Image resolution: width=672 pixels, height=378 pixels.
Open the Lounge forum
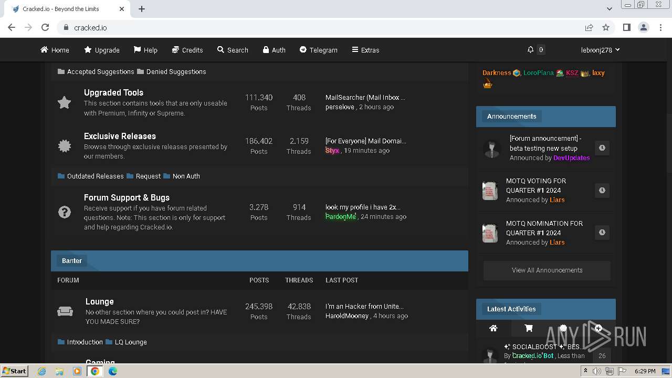99,301
